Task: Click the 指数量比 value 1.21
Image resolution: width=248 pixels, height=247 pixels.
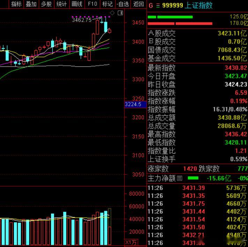Action: coord(241,151)
